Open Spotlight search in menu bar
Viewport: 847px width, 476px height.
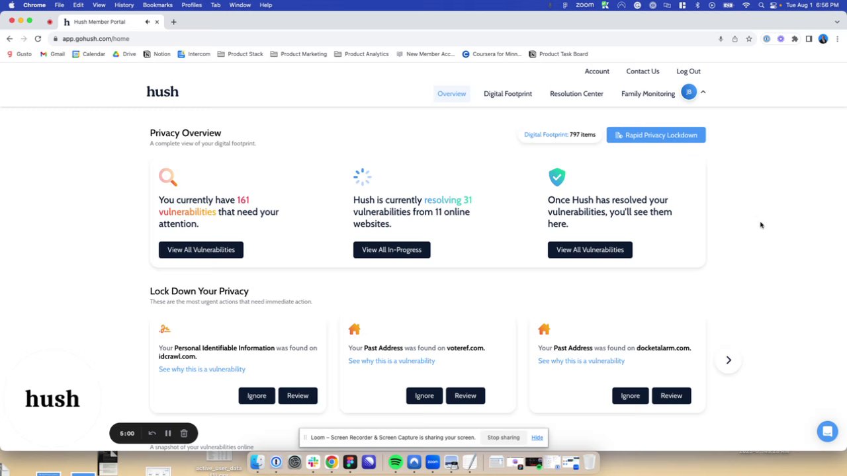[761, 5]
